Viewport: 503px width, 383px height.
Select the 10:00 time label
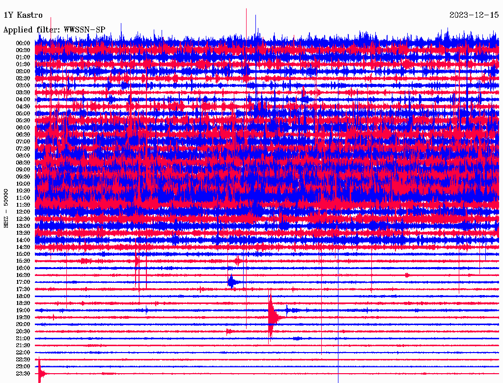(x=23, y=184)
